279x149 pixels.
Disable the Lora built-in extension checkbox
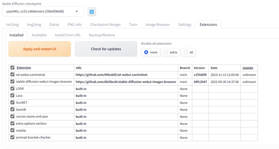coord(12,95)
